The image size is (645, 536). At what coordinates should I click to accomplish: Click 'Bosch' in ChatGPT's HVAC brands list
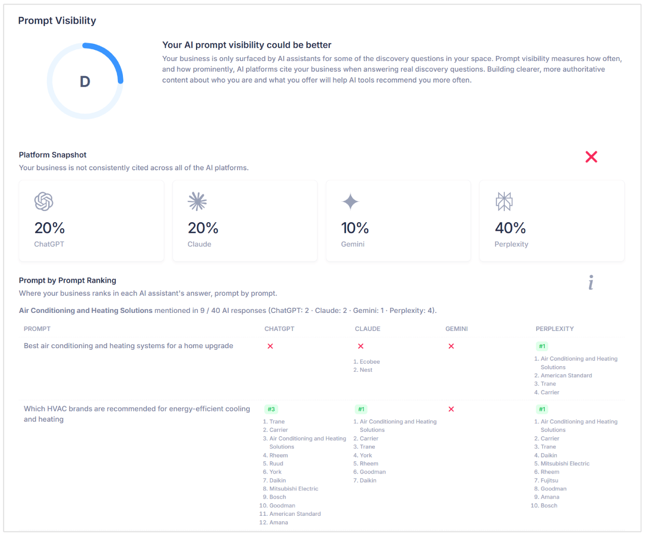click(x=278, y=497)
